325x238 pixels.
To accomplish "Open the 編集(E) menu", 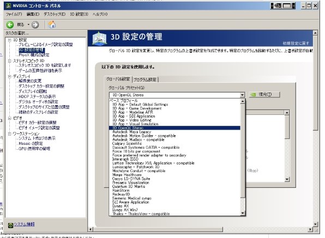I will [33, 14].
